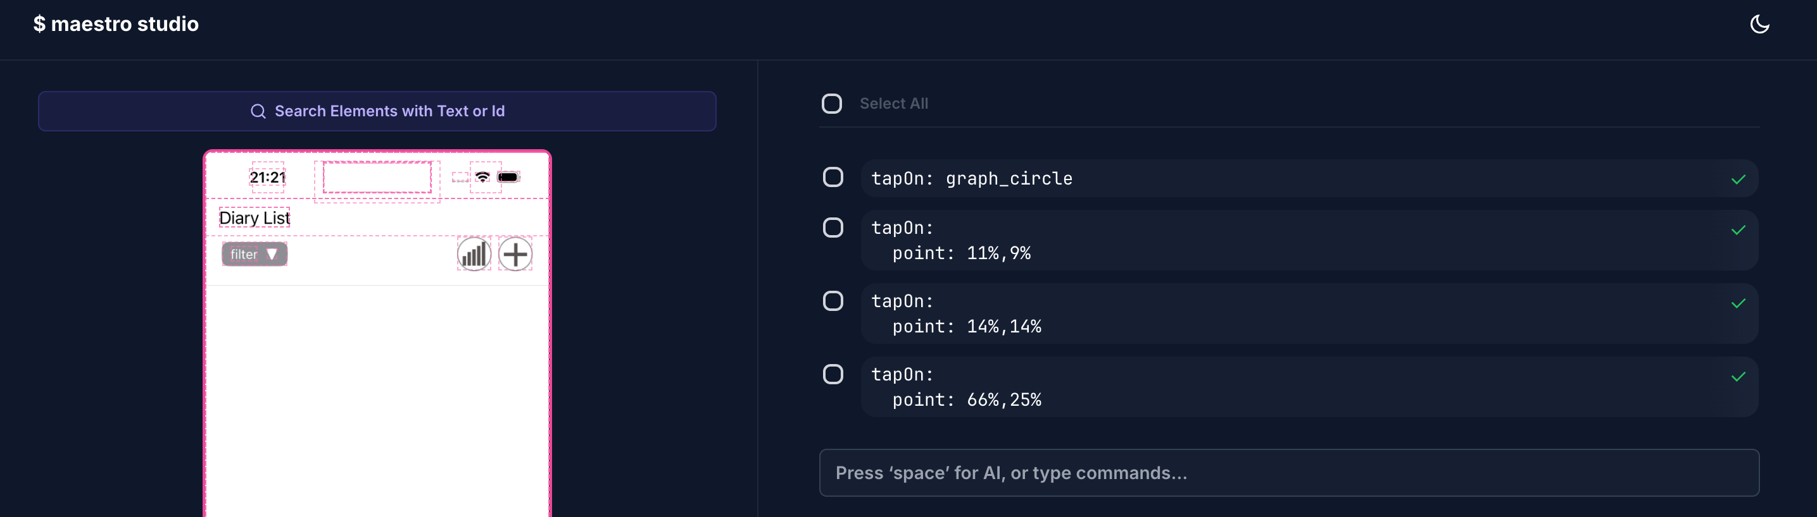The width and height of the screenshot is (1817, 517).
Task: Open the filter dropdown in device preview
Action: click(x=254, y=254)
